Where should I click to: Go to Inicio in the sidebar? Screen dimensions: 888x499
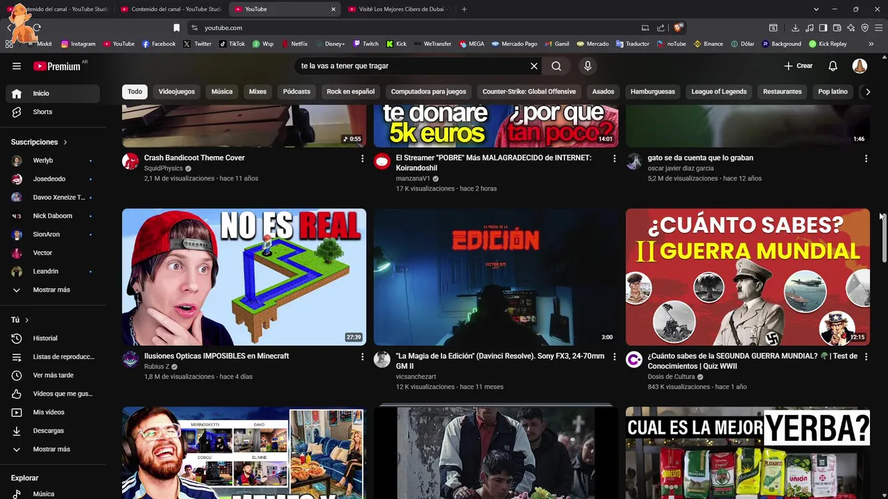[53, 93]
